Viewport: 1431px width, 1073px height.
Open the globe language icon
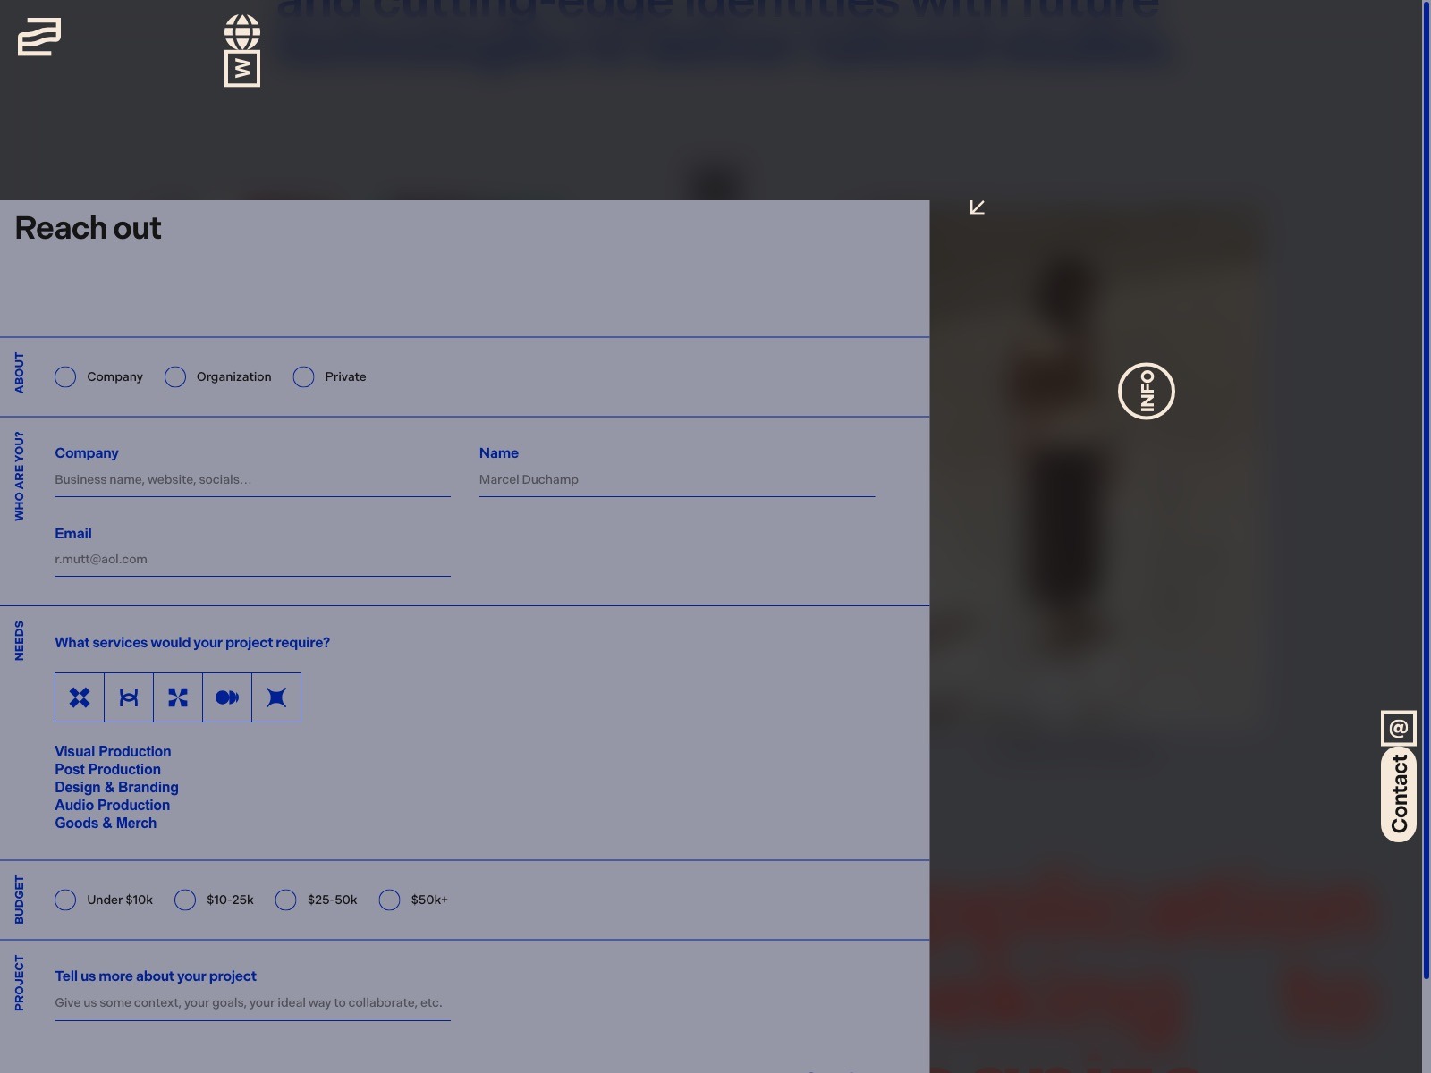[x=242, y=32]
